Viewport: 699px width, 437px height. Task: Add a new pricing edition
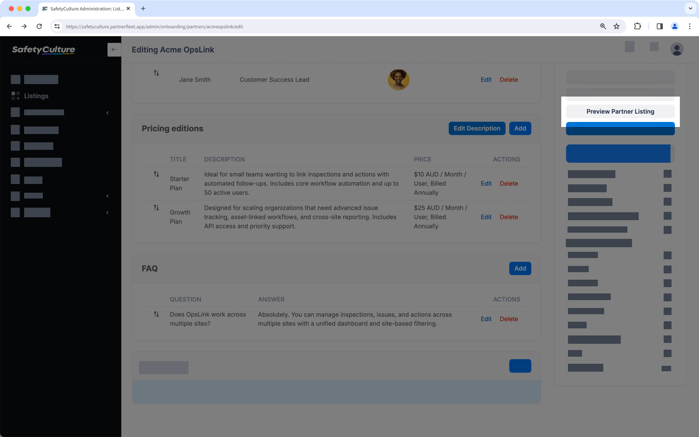pos(520,128)
